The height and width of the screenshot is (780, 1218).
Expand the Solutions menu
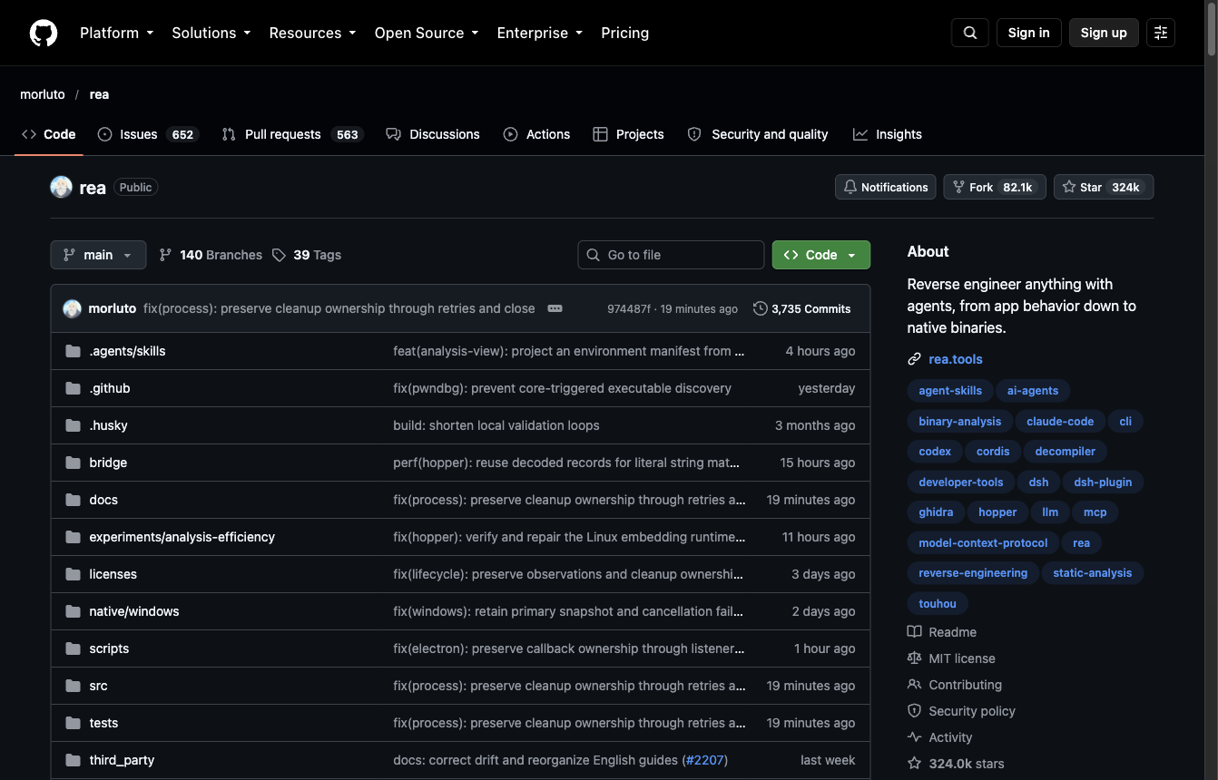[211, 33]
